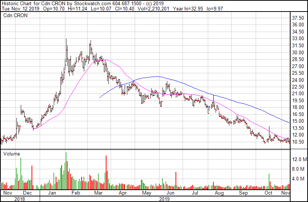Click the '30.00' price axis label
Screen dimensions: 308x202
click(298, 52)
